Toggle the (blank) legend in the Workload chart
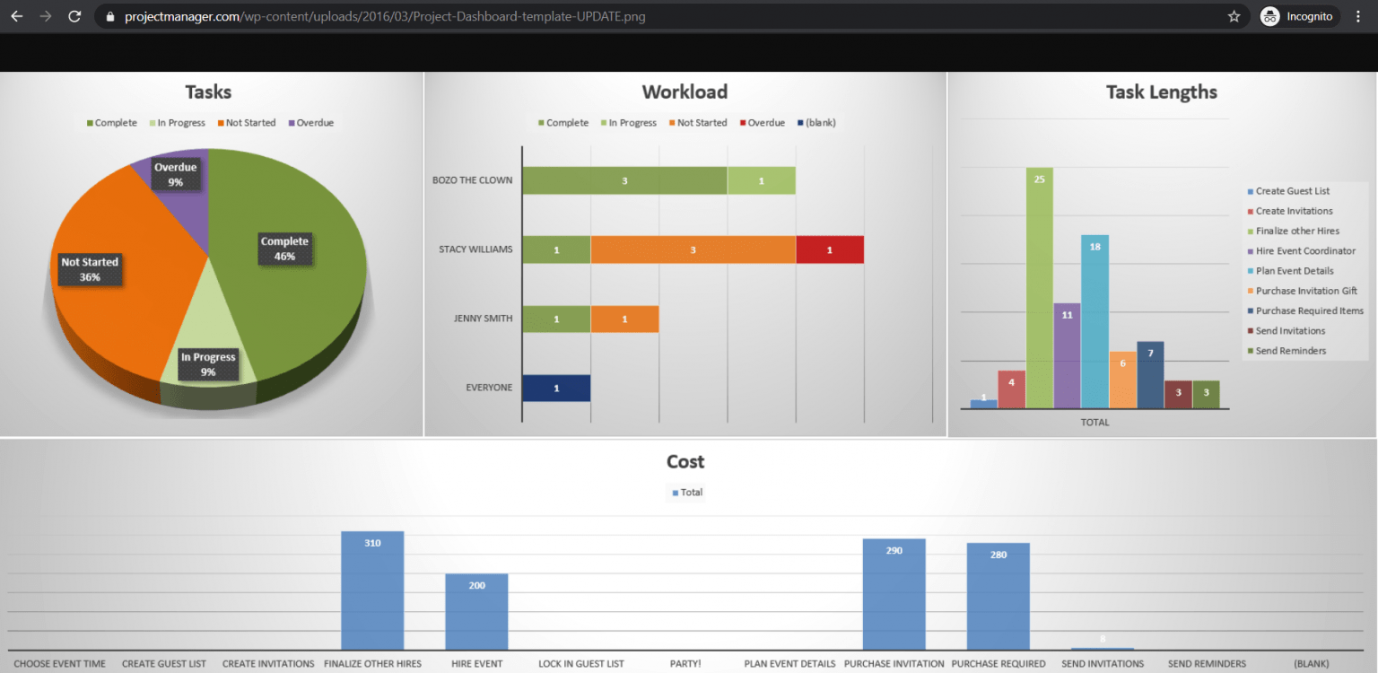Screen dimensions: 1378x673 817,122
